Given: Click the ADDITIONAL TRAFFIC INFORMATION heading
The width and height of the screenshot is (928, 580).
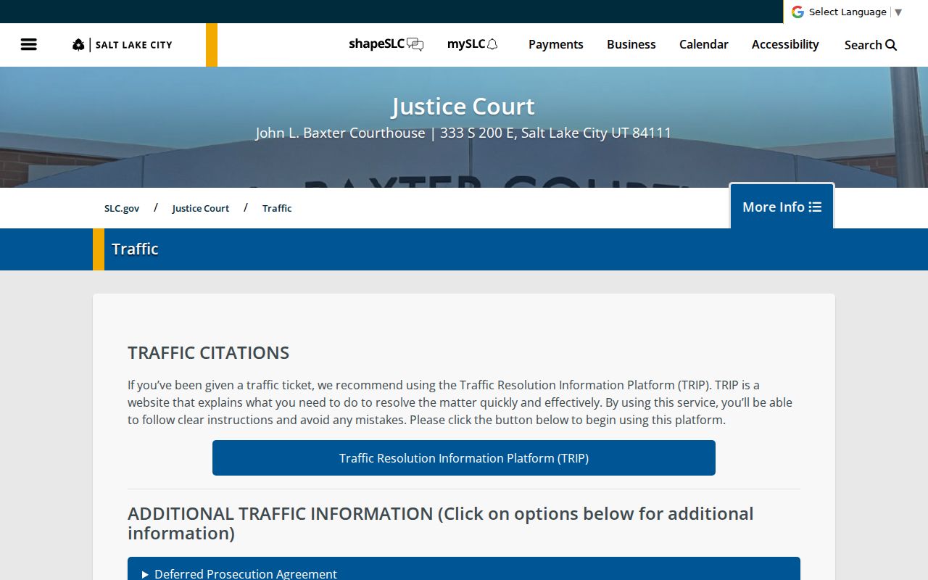Looking at the screenshot, I should click(x=441, y=523).
